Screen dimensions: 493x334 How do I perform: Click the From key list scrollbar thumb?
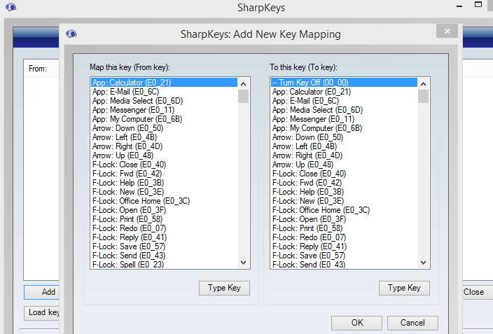click(244, 97)
